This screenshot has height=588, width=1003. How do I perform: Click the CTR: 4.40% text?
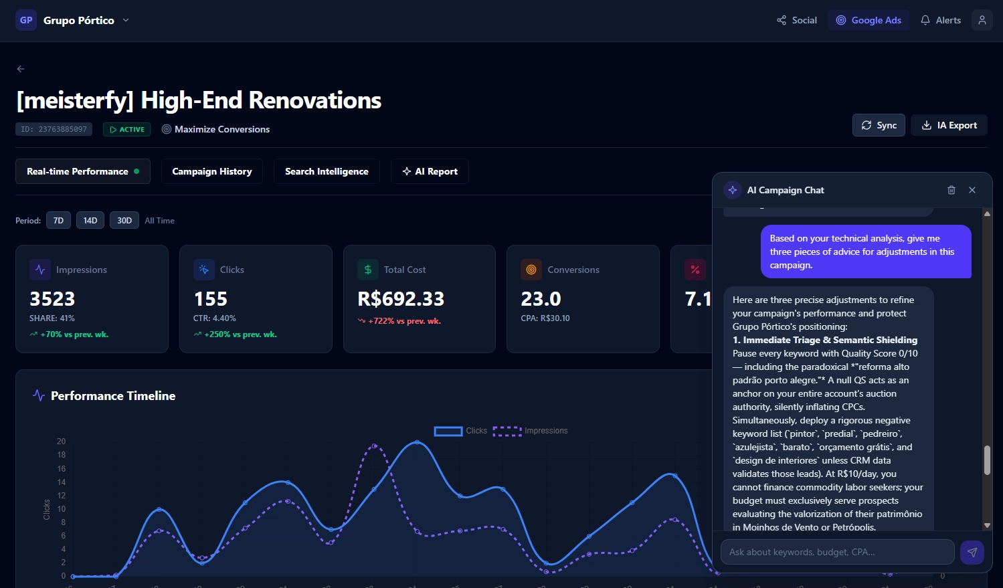coord(215,318)
